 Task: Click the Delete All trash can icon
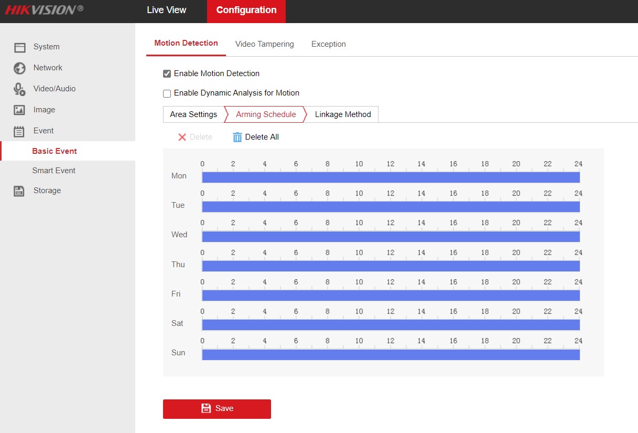[x=237, y=137]
